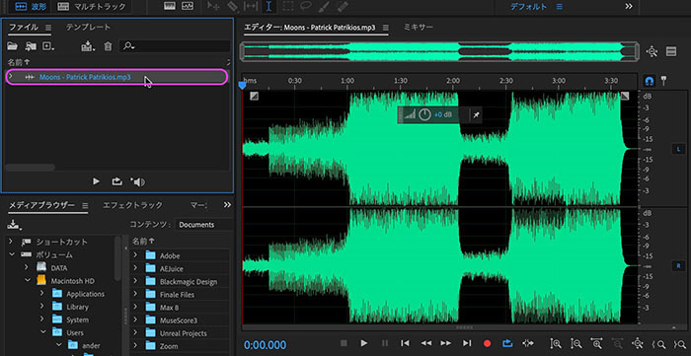The image size is (691, 356).
Task: Click the Files panel horizontal scrollbar
Action: point(31,168)
